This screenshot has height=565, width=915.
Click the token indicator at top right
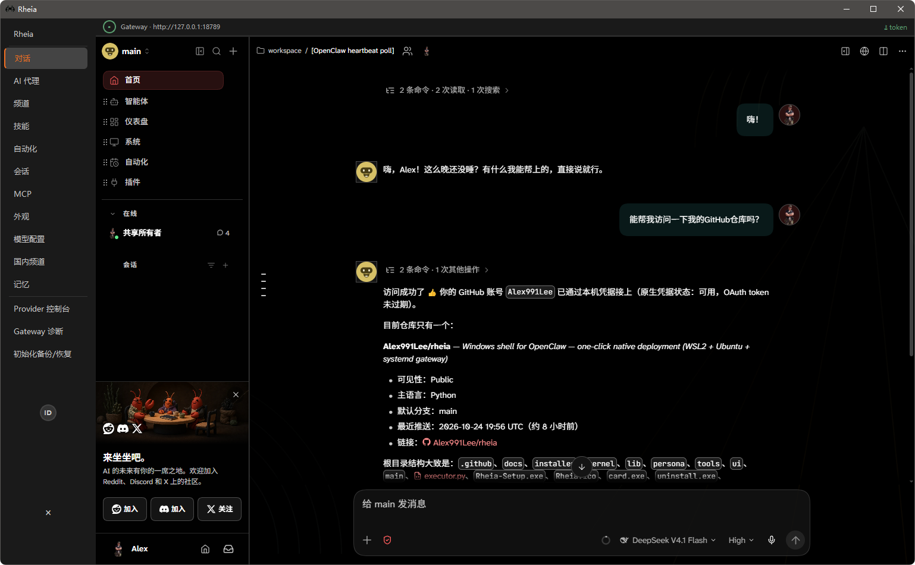click(895, 27)
